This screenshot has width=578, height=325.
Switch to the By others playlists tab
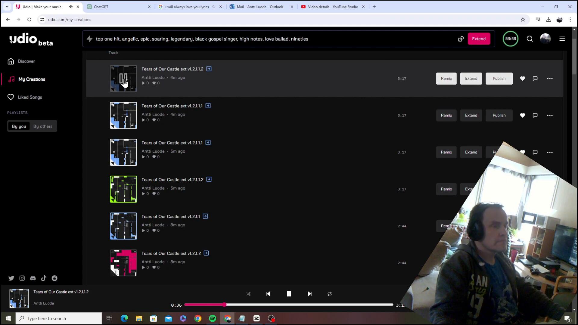[x=43, y=126]
